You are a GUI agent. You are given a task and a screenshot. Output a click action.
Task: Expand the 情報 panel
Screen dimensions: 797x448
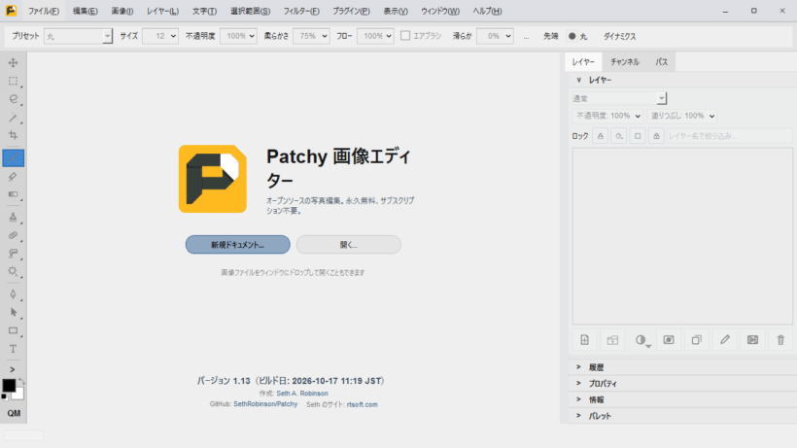(x=578, y=399)
